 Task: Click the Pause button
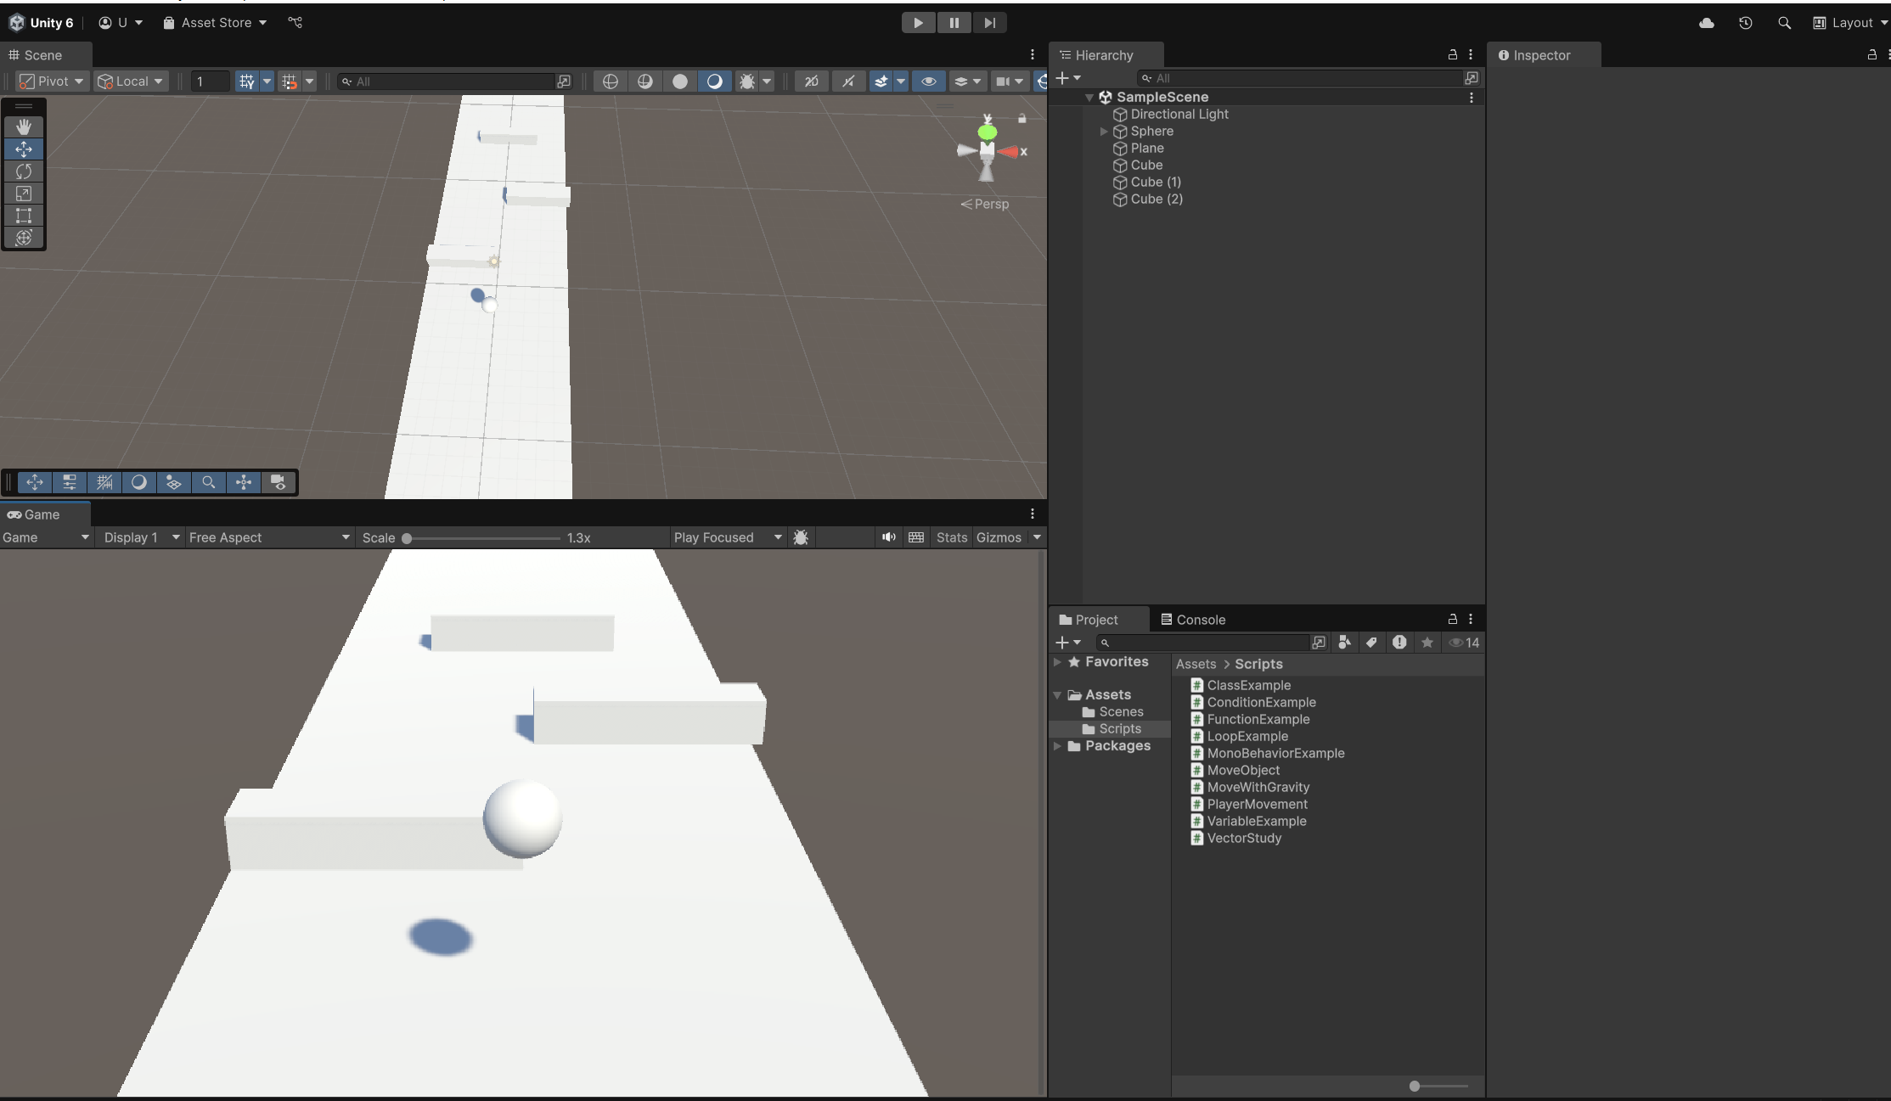click(x=954, y=23)
